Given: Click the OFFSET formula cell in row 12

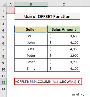Looking at the screenshot, I should (48, 81).
